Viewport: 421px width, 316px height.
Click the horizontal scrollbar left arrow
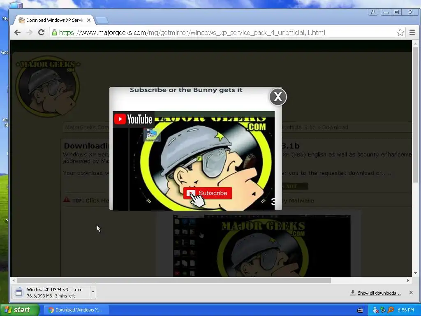tap(14, 280)
